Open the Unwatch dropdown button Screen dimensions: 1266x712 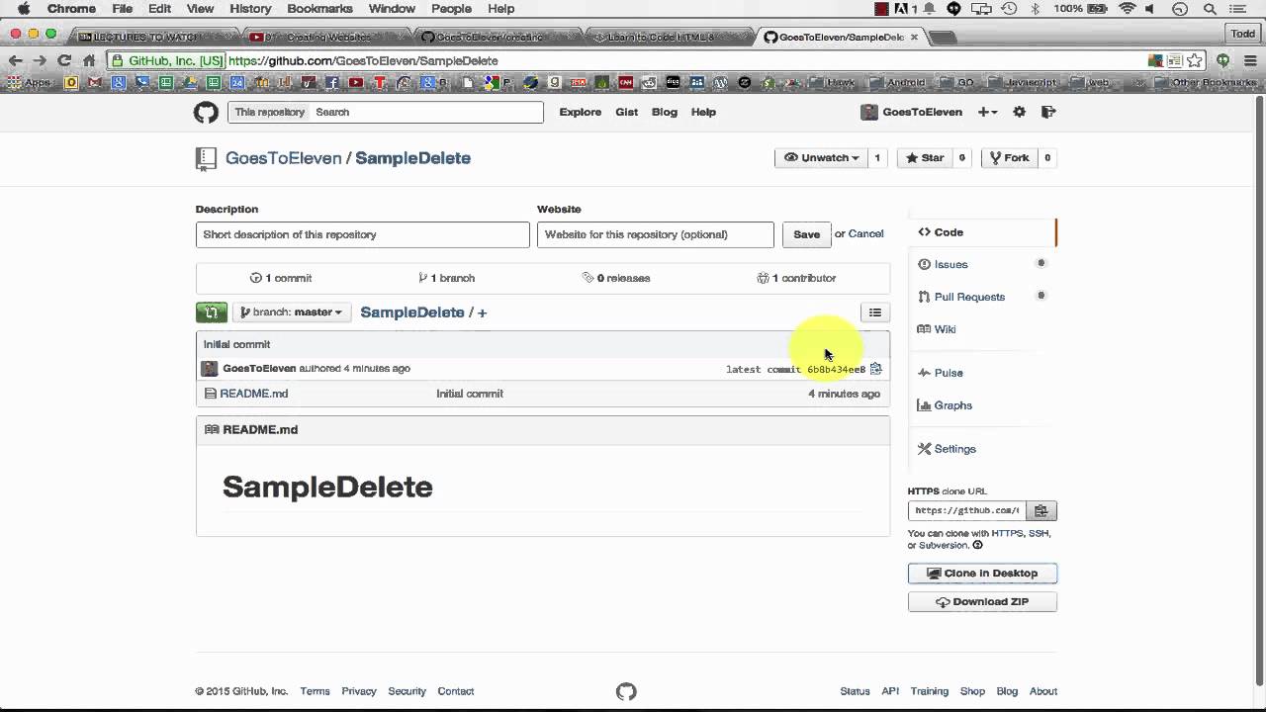tap(821, 158)
